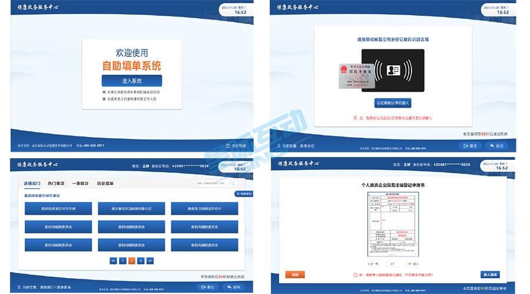Click 400-666-5911 phone number on welcome screen

coord(94,145)
